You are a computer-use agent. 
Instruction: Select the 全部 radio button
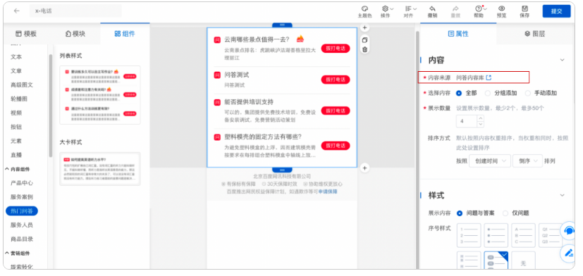click(459, 93)
